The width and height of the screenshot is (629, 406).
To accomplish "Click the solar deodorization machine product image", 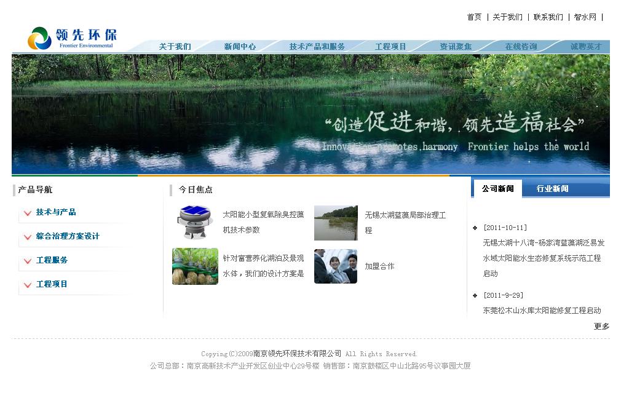I will click(195, 223).
